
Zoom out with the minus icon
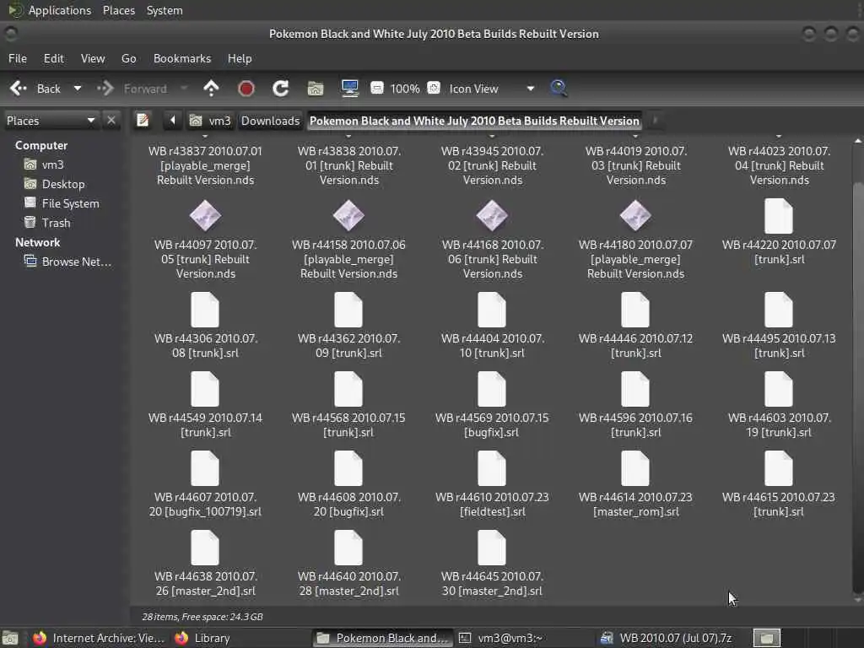[x=377, y=88]
